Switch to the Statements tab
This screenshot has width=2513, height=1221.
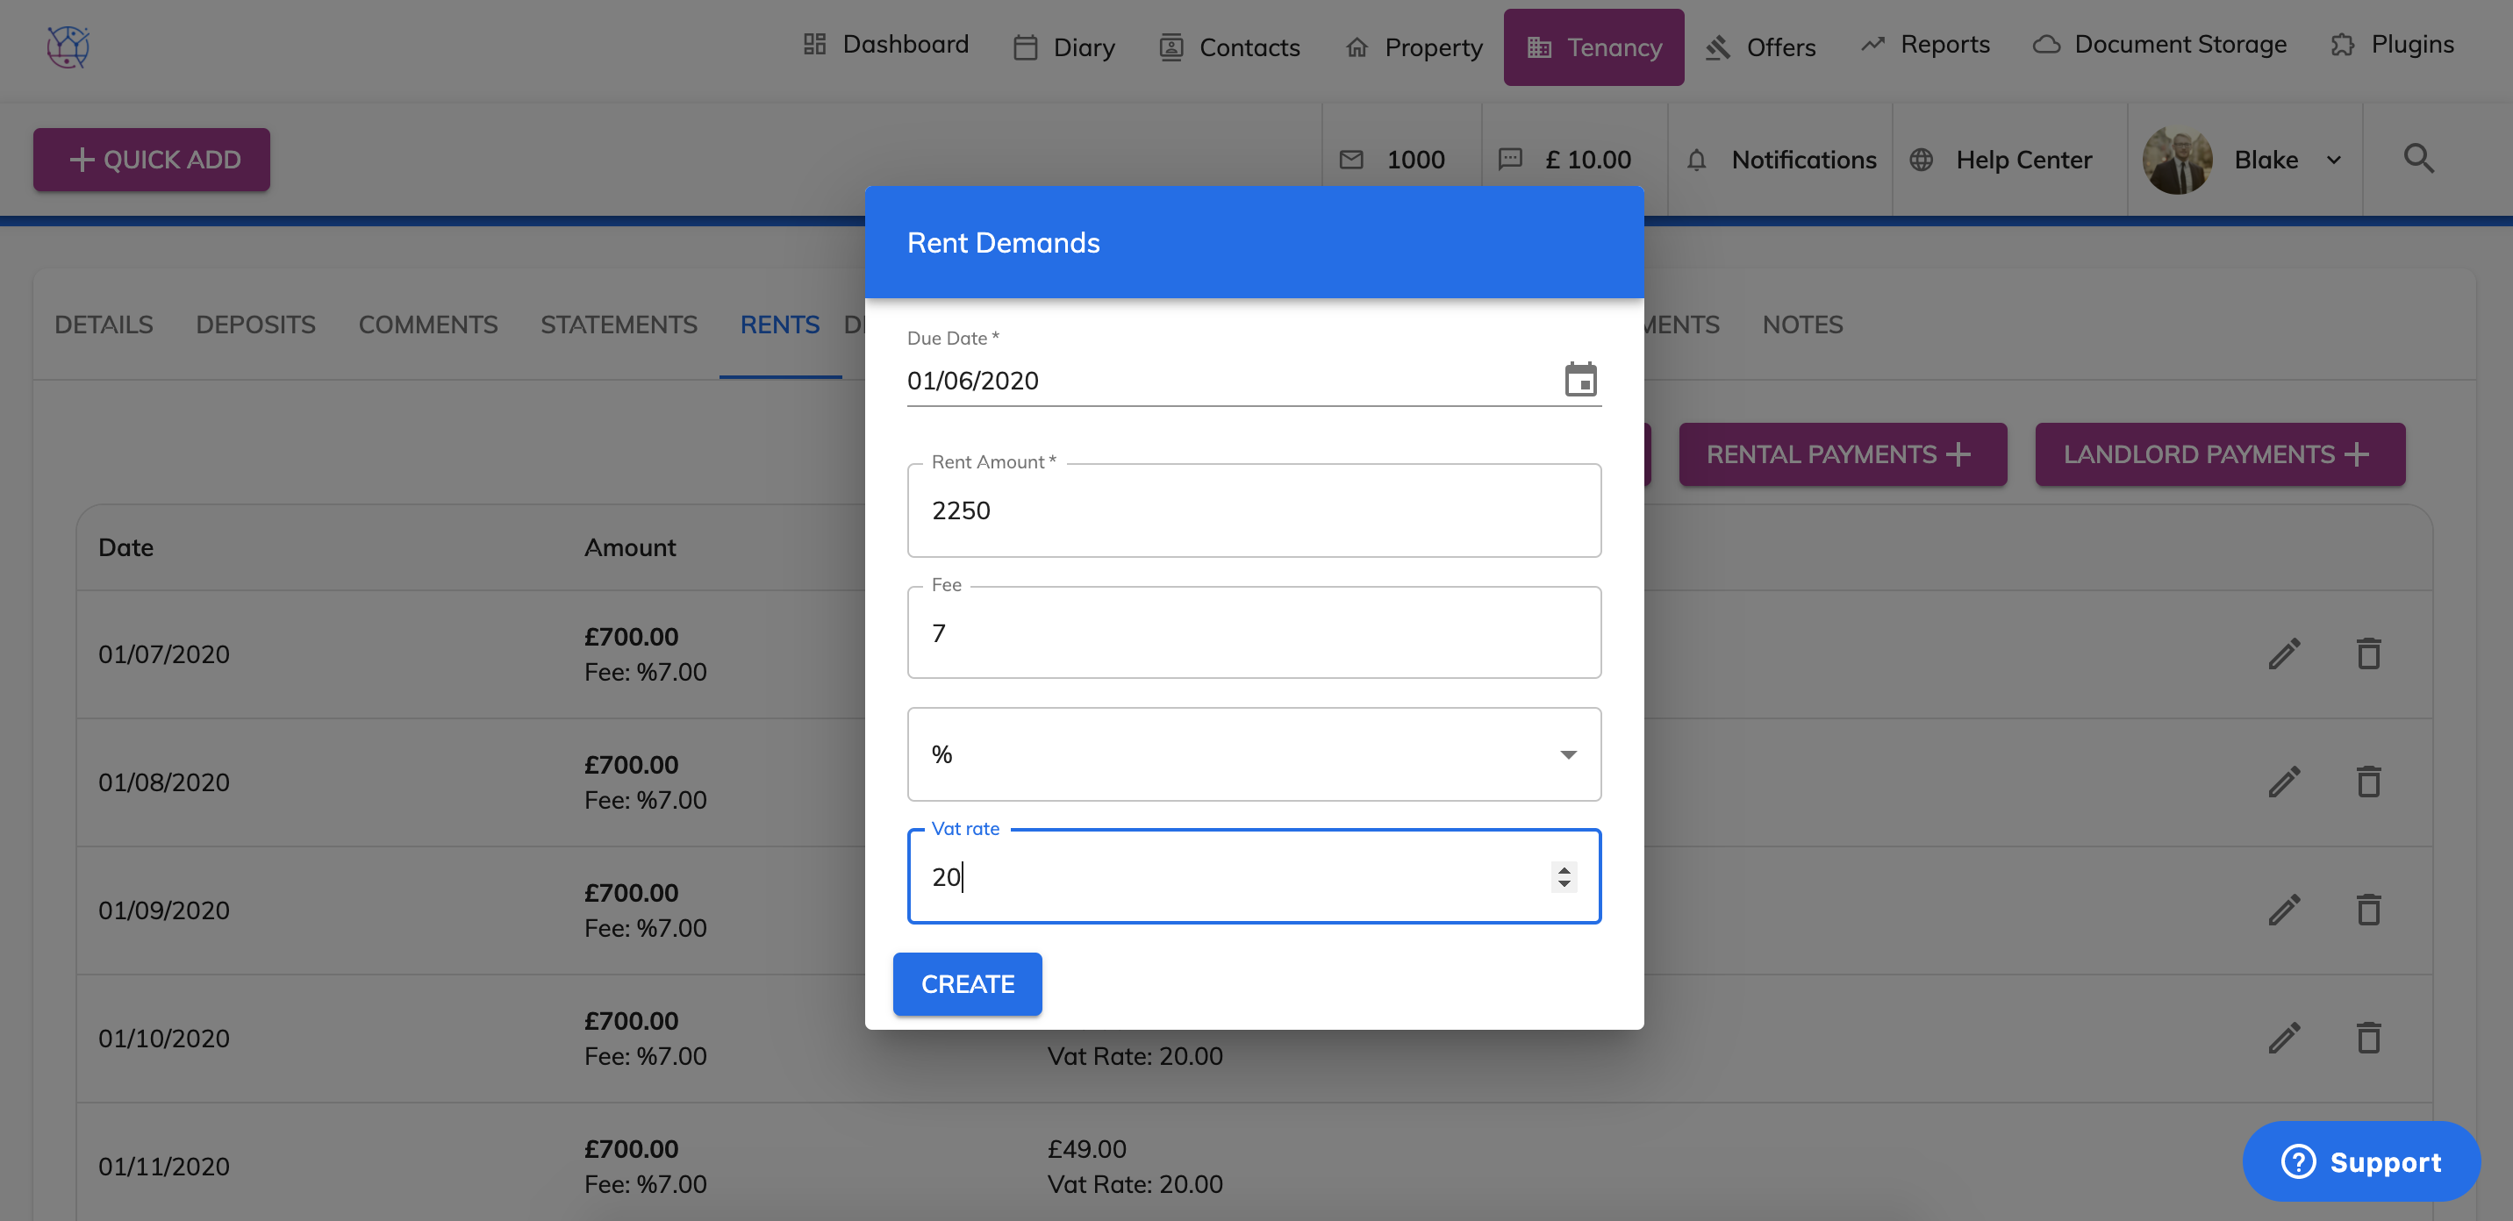(x=619, y=325)
